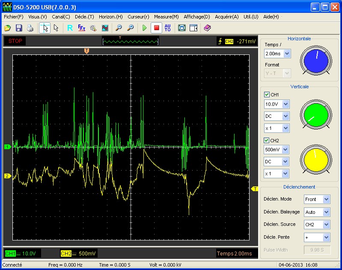Toggle the CH2 checkbox
342x270 pixels.
(267, 141)
